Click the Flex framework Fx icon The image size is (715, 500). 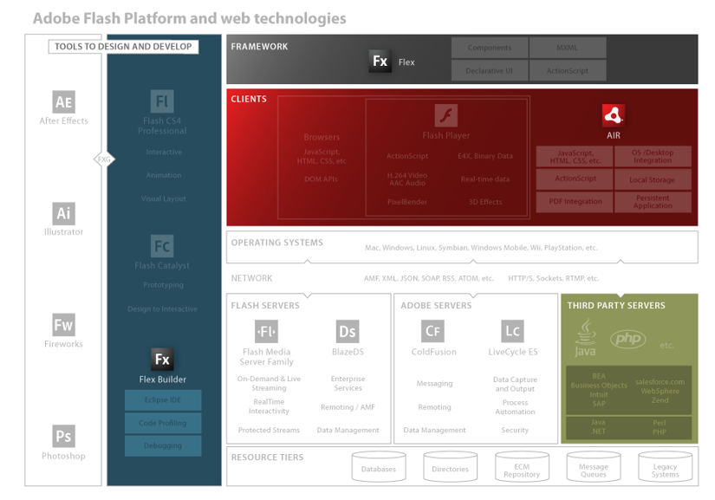pos(380,62)
